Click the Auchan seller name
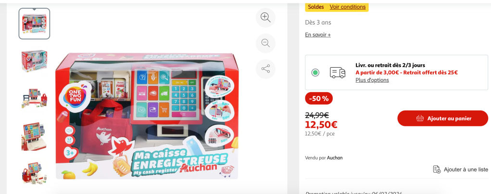Viewport: 491px width, 194px height. coord(334,158)
